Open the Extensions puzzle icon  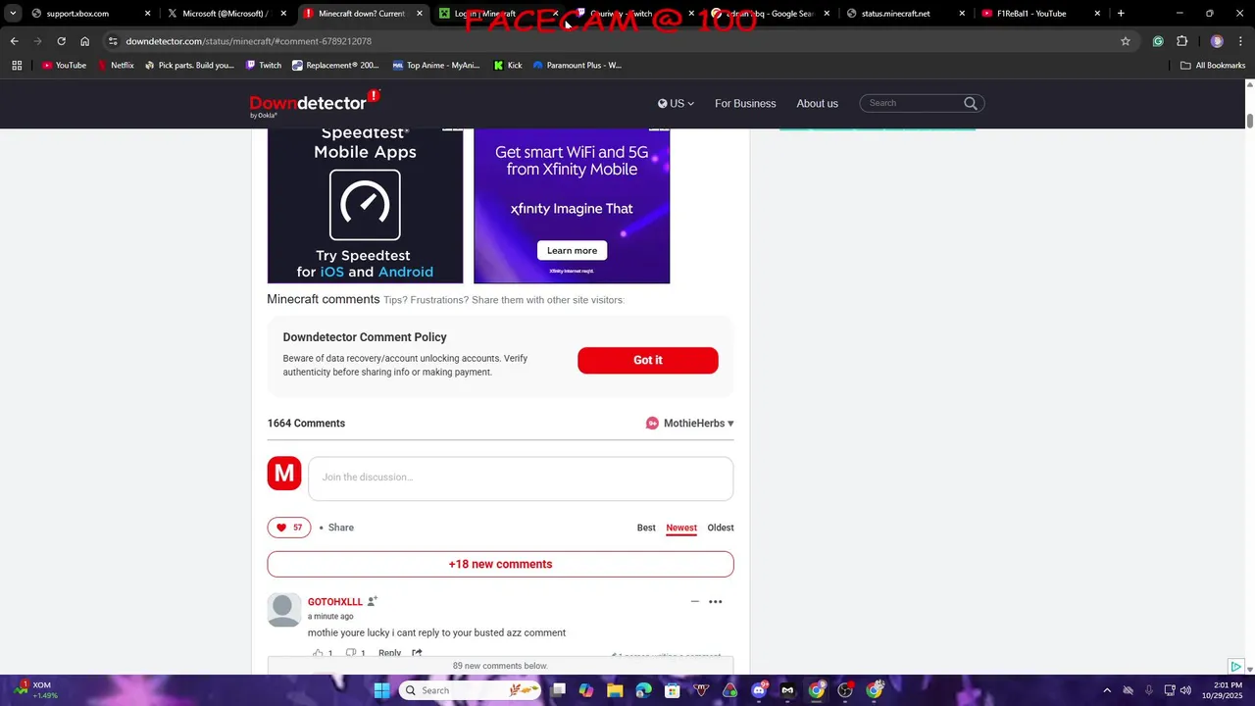(1182, 41)
